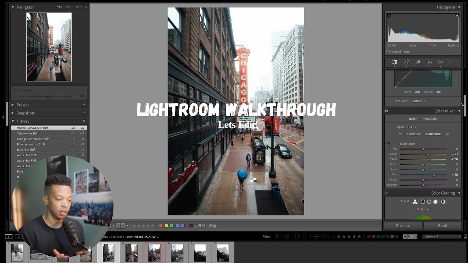Screen dimensions: 468x263
Task: Select the Global color grading icon
Action: (x=443, y=202)
